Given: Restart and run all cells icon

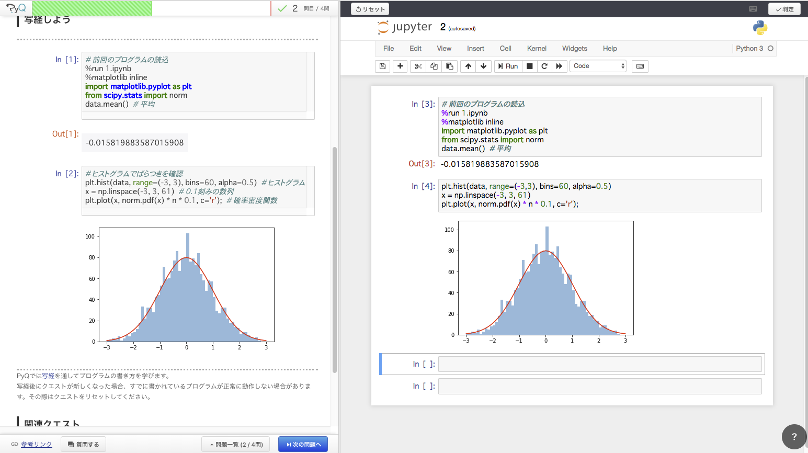Looking at the screenshot, I should pos(559,66).
